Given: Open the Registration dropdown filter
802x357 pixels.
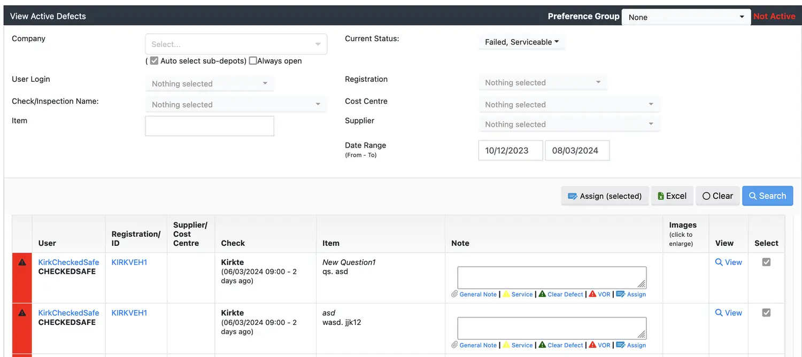Looking at the screenshot, I should pyautogui.click(x=543, y=83).
